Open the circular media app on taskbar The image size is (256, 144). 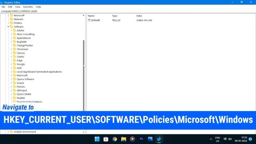132,139
